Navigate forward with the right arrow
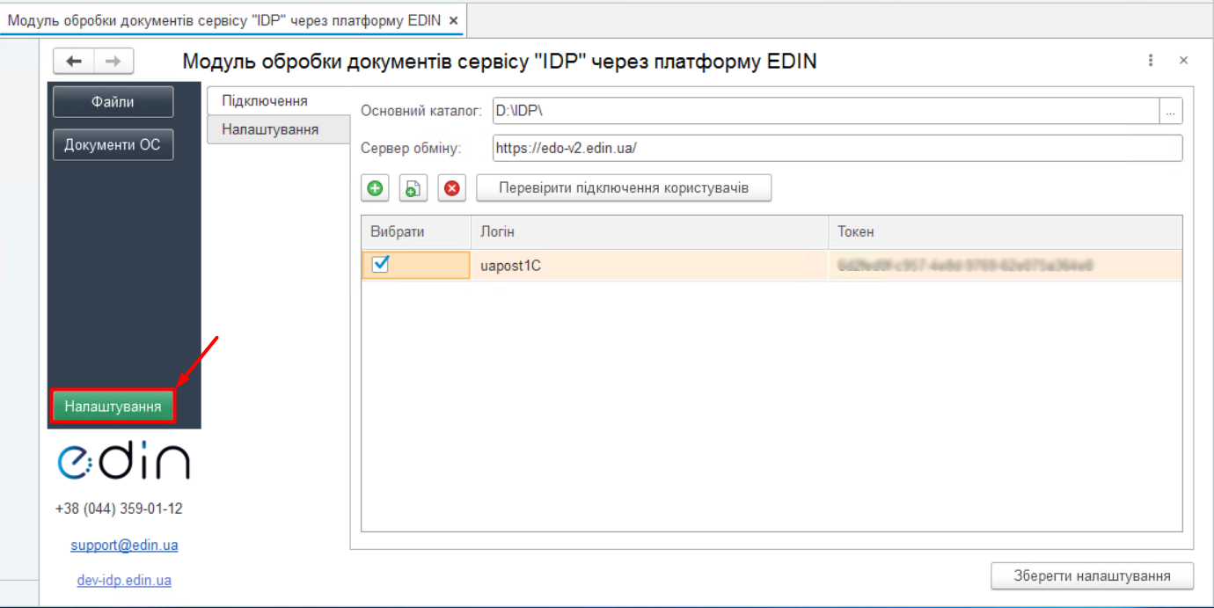 coord(113,61)
